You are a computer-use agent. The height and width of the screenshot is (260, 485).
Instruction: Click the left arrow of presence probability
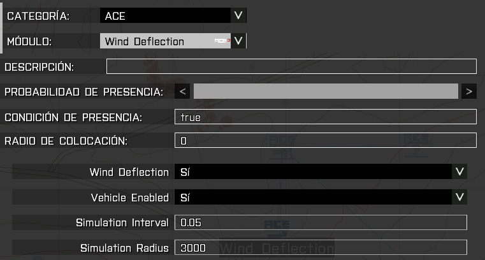[183, 92]
